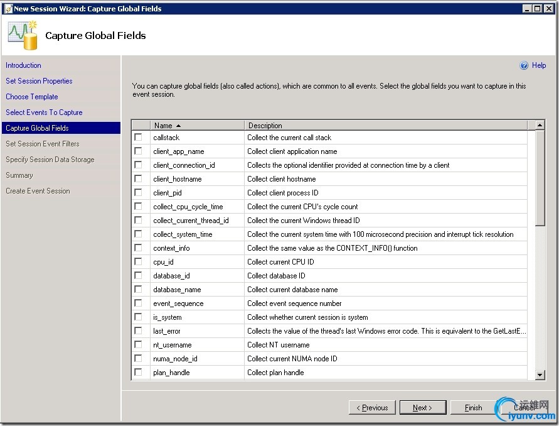Click the vertical scrollbar thumb of the fields list
This screenshot has width=559, height=426.
[x=540, y=178]
